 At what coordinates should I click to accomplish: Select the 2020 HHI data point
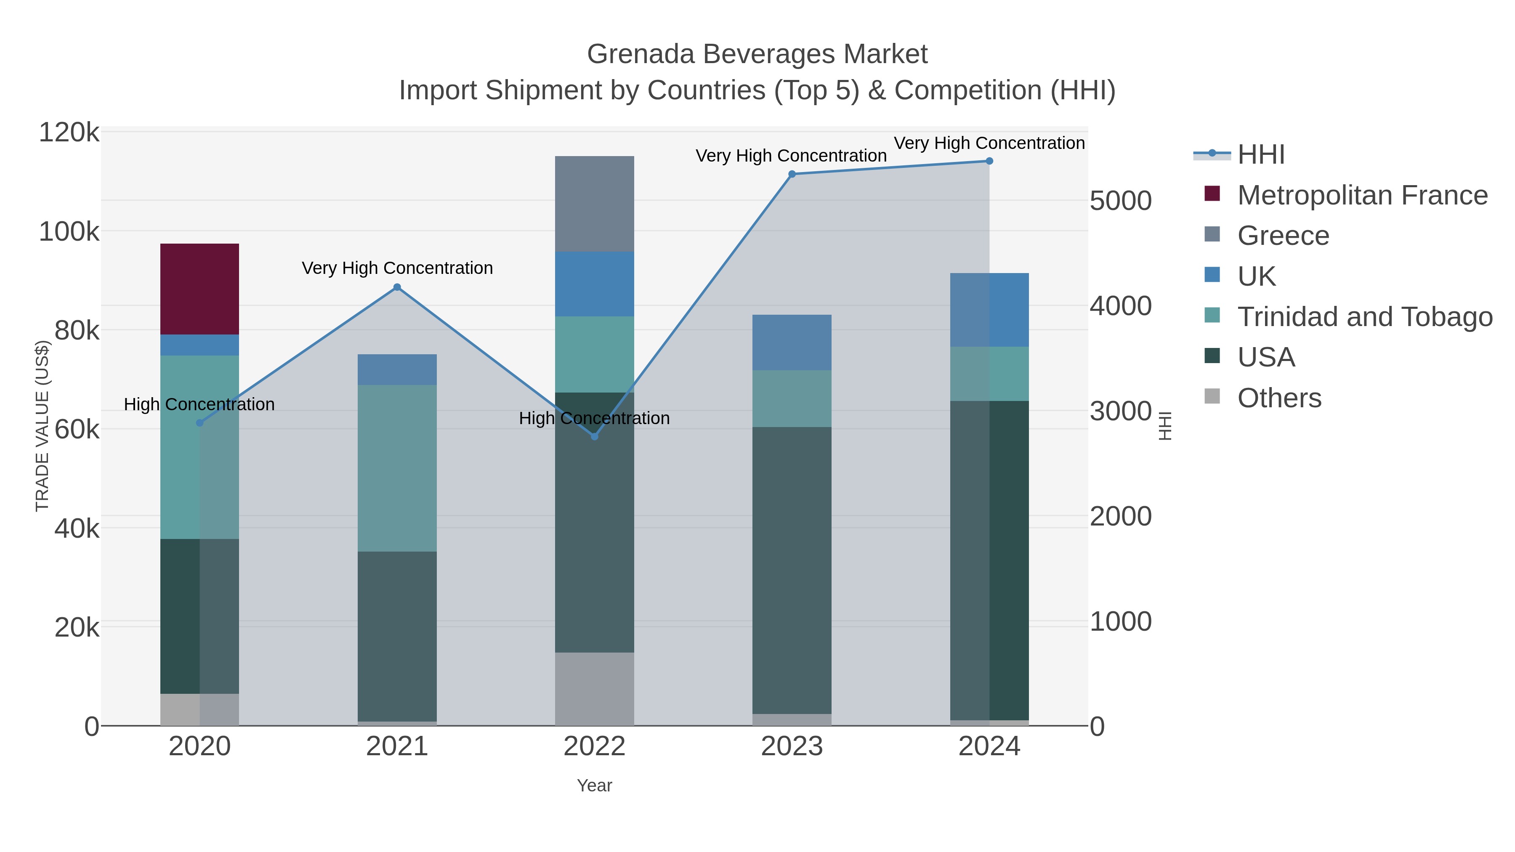pyautogui.click(x=199, y=423)
